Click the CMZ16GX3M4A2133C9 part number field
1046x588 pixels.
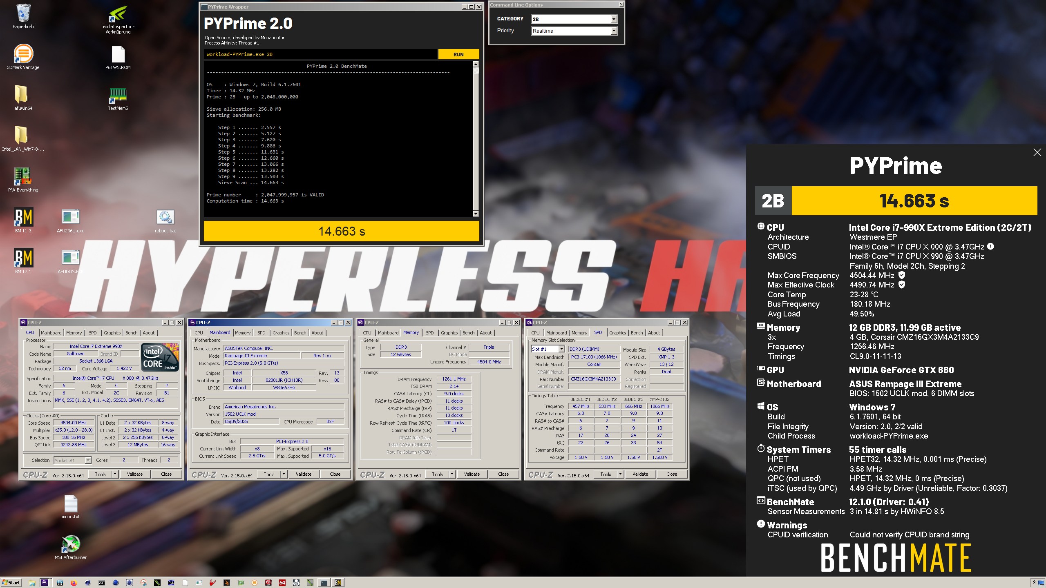pos(593,379)
